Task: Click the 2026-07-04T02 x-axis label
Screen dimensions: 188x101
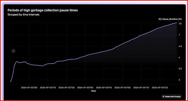Action: (123, 87)
